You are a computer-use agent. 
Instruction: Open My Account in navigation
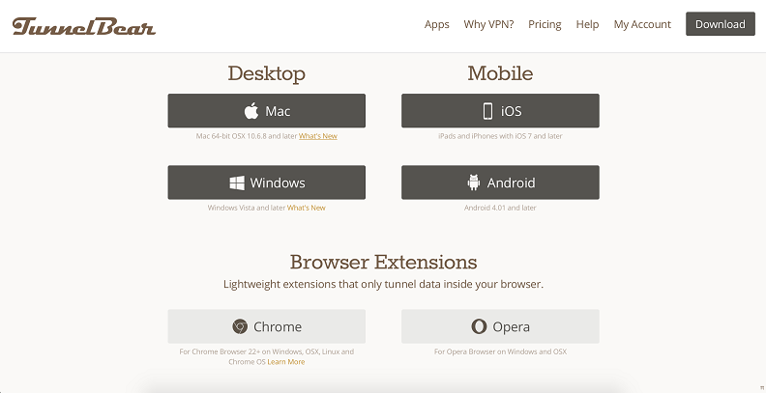click(x=642, y=24)
